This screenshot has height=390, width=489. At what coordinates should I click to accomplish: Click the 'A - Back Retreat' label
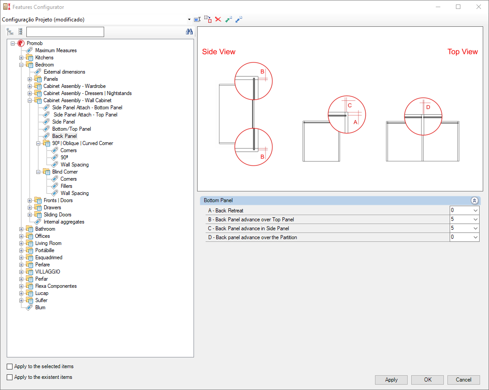(226, 211)
